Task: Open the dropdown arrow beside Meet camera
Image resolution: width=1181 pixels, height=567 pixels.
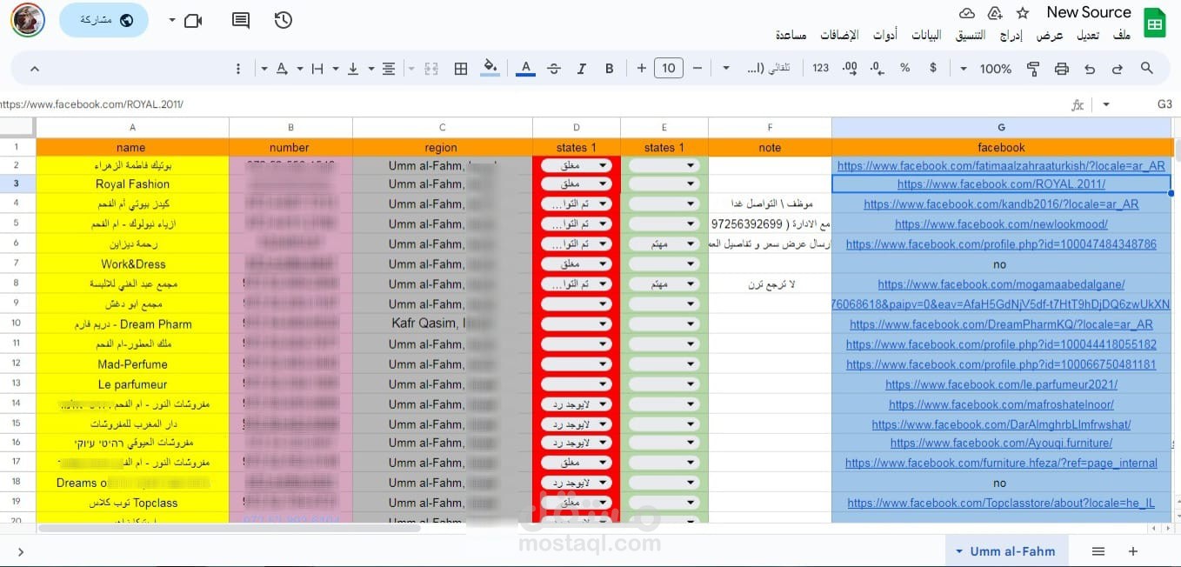Action: coord(171,20)
